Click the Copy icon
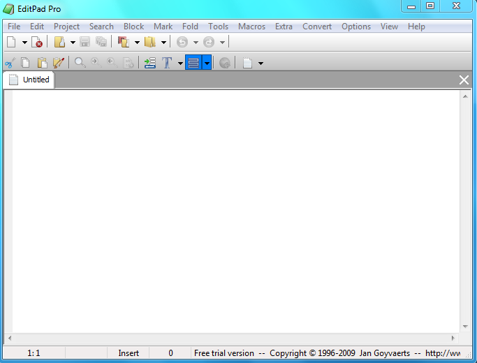The image size is (477, 363). tap(25, 63)
